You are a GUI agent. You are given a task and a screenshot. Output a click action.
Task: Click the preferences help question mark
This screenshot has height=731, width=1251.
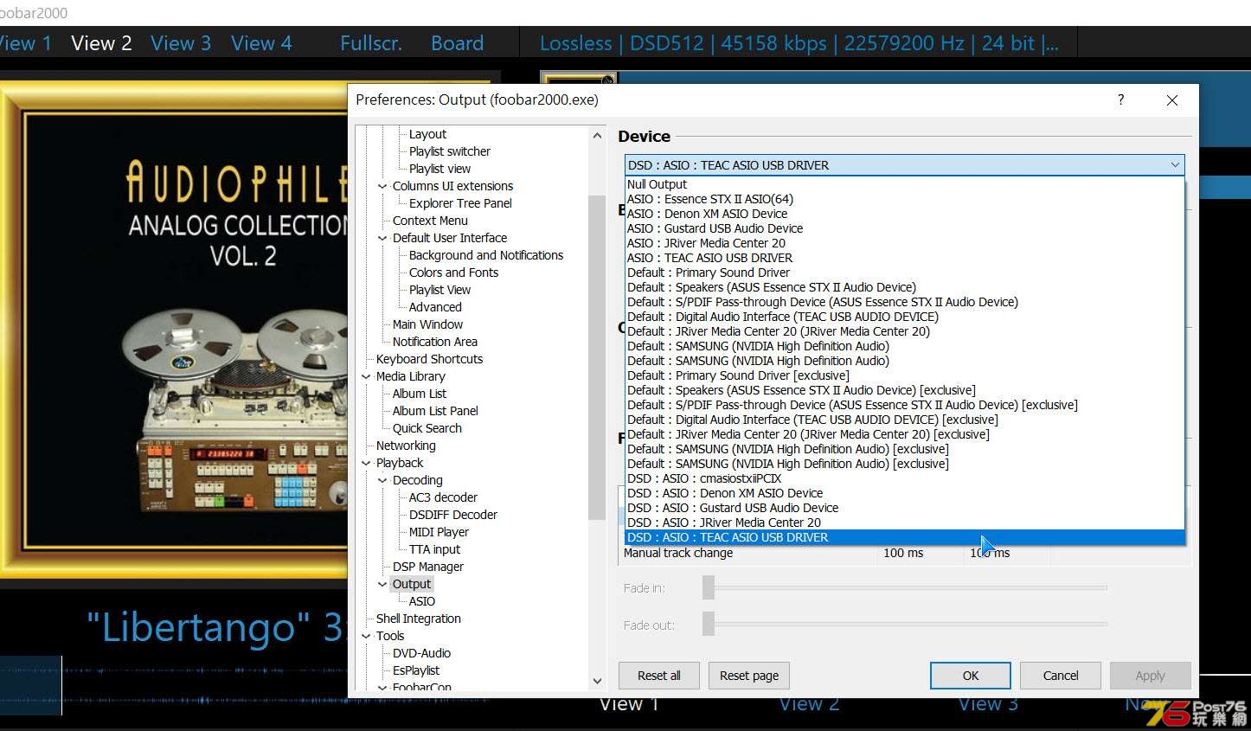[x=1120, y=99]
